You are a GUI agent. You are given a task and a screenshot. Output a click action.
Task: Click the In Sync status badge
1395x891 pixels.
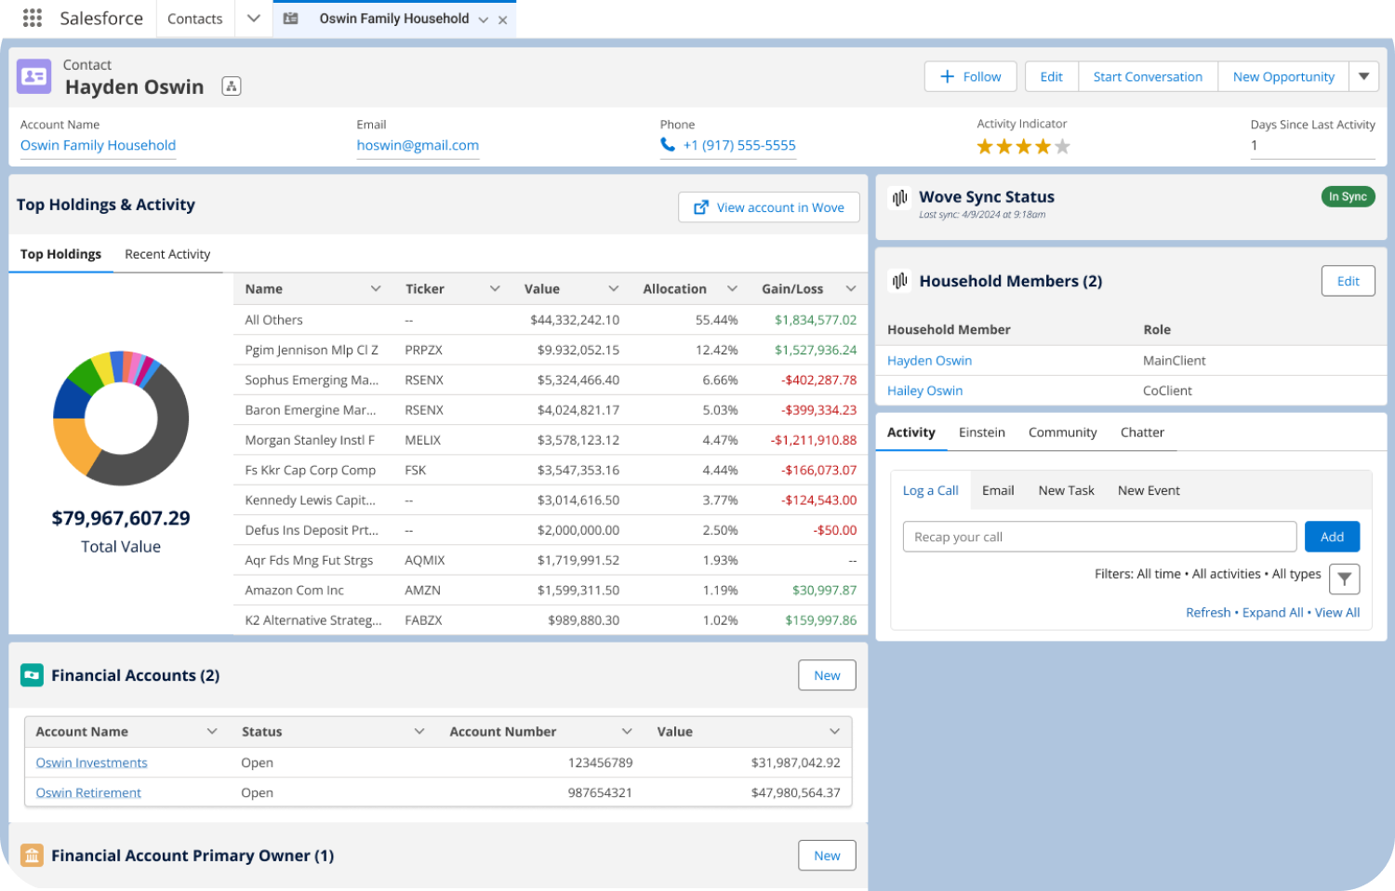click(1347, 196)
